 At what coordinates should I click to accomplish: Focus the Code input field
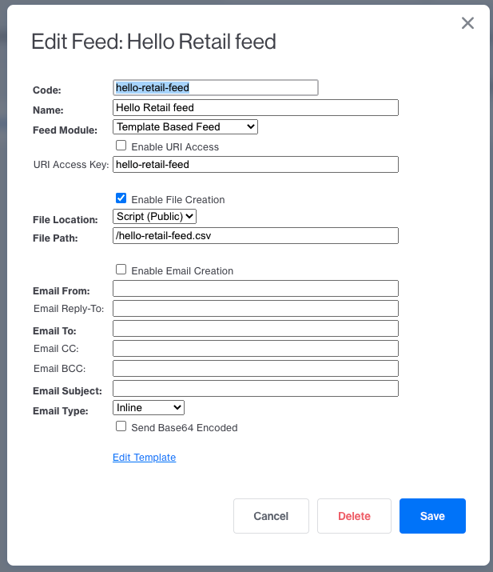[x=216, y=88]
